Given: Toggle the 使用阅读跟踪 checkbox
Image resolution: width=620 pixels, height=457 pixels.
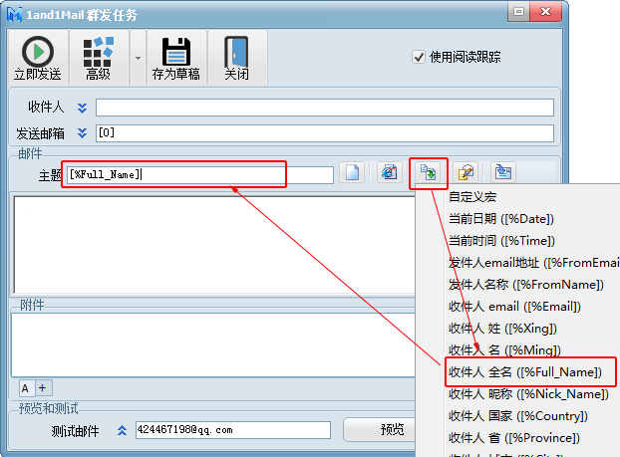Looking at the screenshot, I should pos(419,57).
